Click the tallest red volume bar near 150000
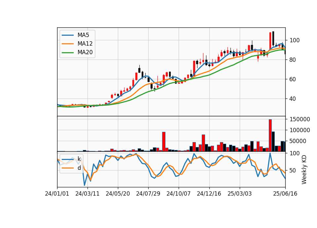This screenshot has width=317, height=228. click(270, 135)
